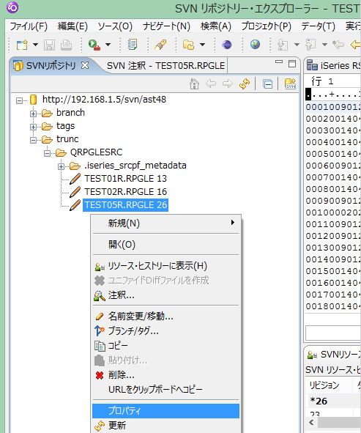Open the ソース(O) menu
361x433 pixels.
(x=115, y=26)
